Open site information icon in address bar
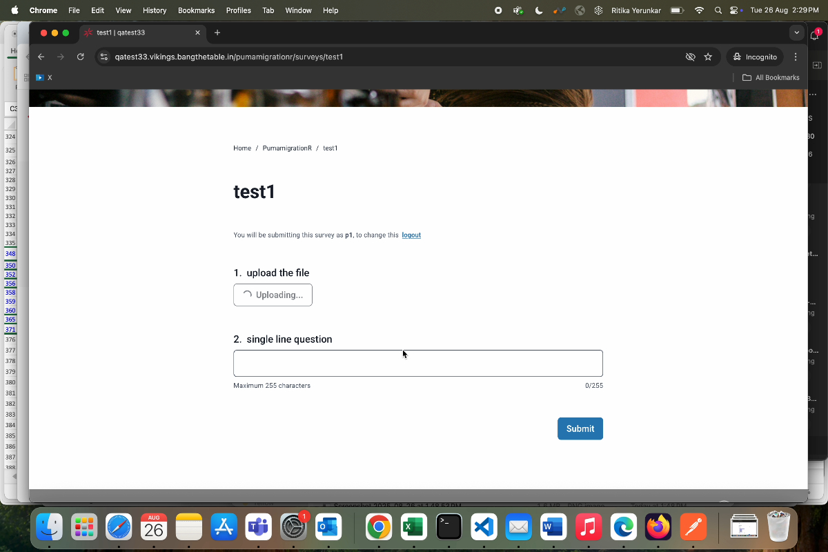The width and height of the screenshot is (828, 552). (x=104, y=57)
